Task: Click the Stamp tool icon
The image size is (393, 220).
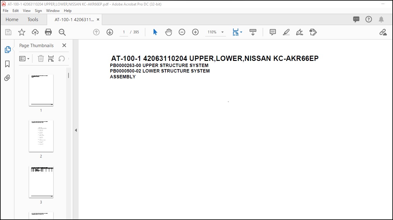Action: (x=313, y=32)
